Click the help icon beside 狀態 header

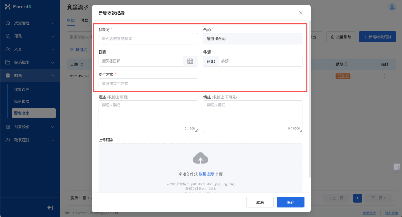coord(347,64)
